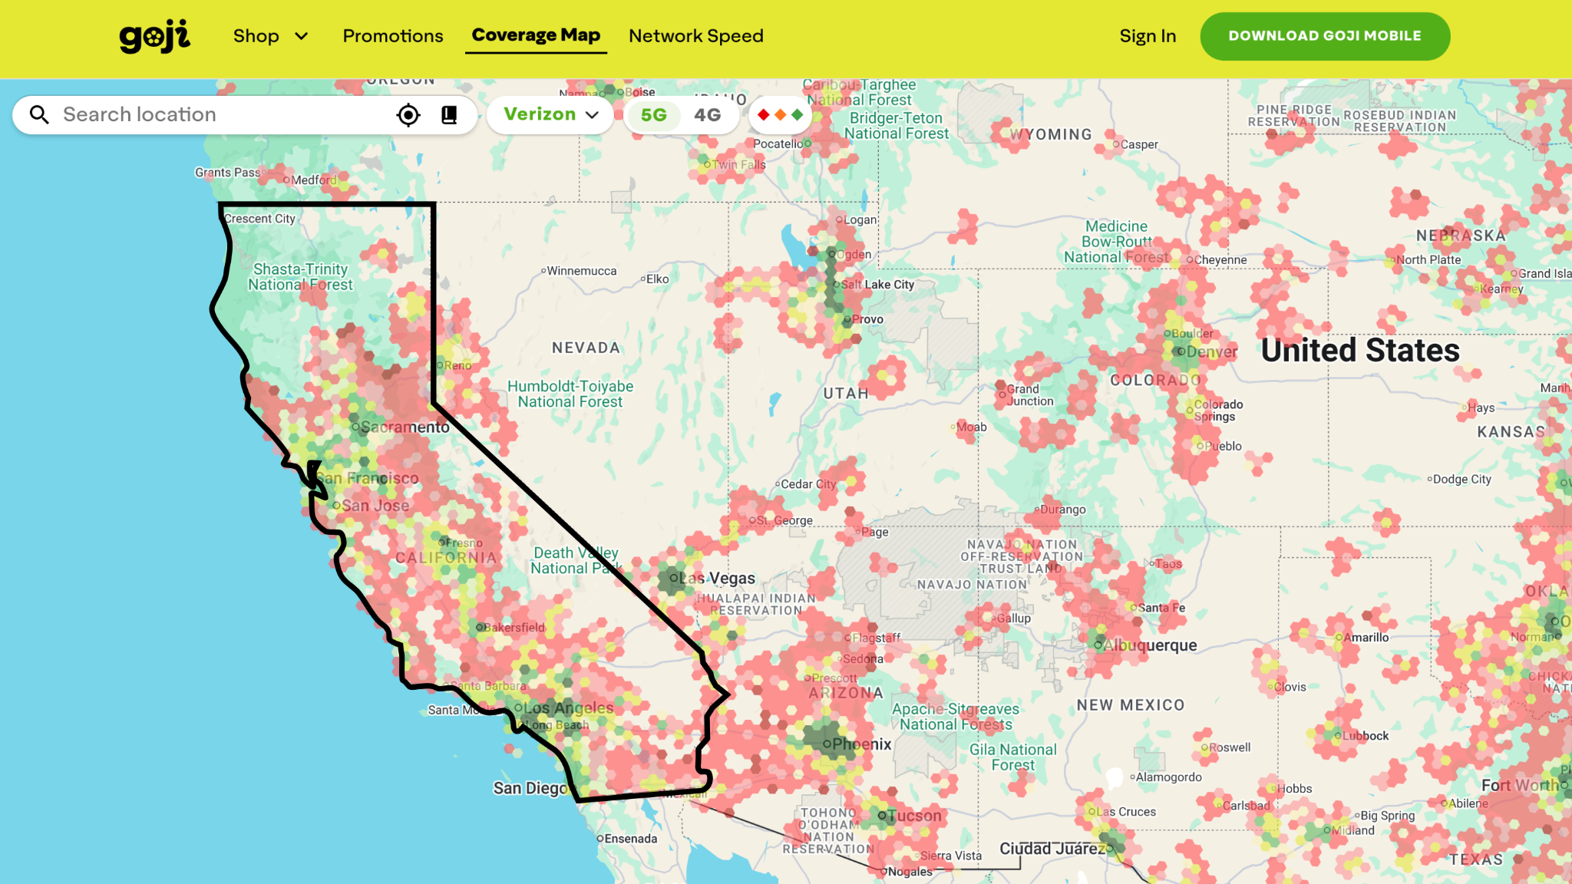Expand the Shop menu

(256, 36)
